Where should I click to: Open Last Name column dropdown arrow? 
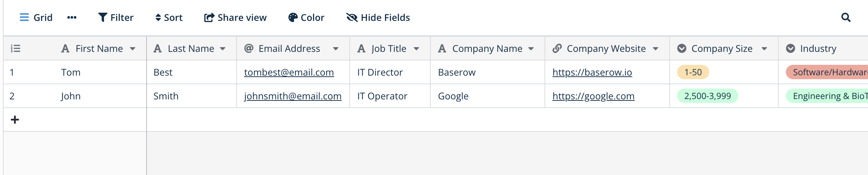point(223,49)
